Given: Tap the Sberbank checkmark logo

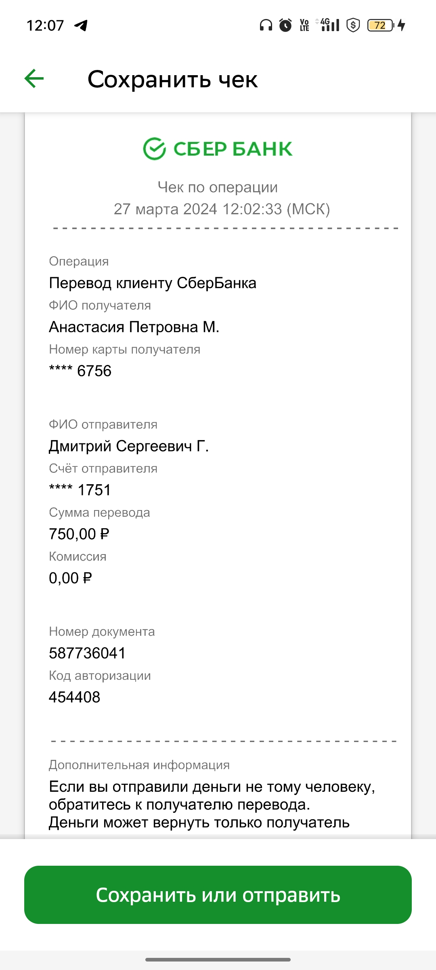Looking at the screenshot, I should [155, 149].
